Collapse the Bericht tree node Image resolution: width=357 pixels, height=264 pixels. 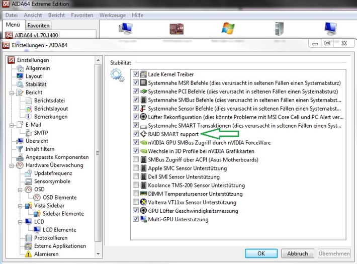tap(12, 93)
